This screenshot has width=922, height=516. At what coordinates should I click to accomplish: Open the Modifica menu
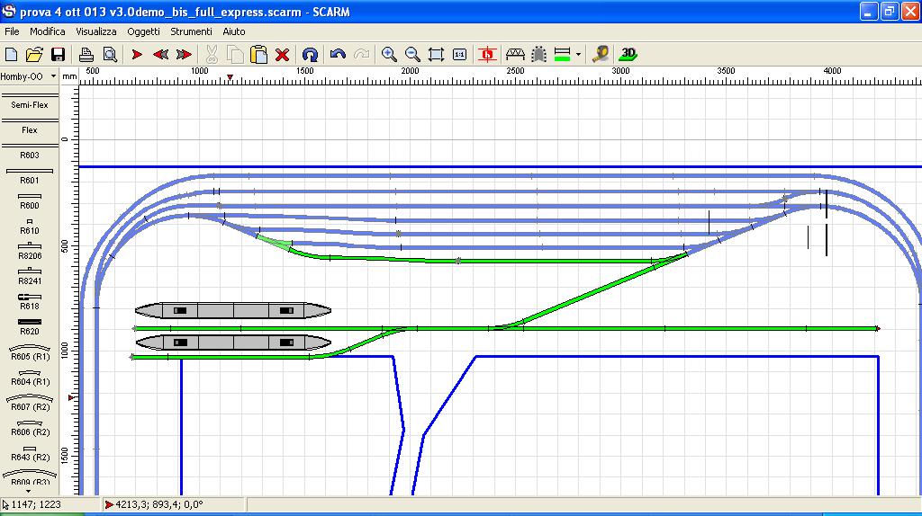coord(48,31)
